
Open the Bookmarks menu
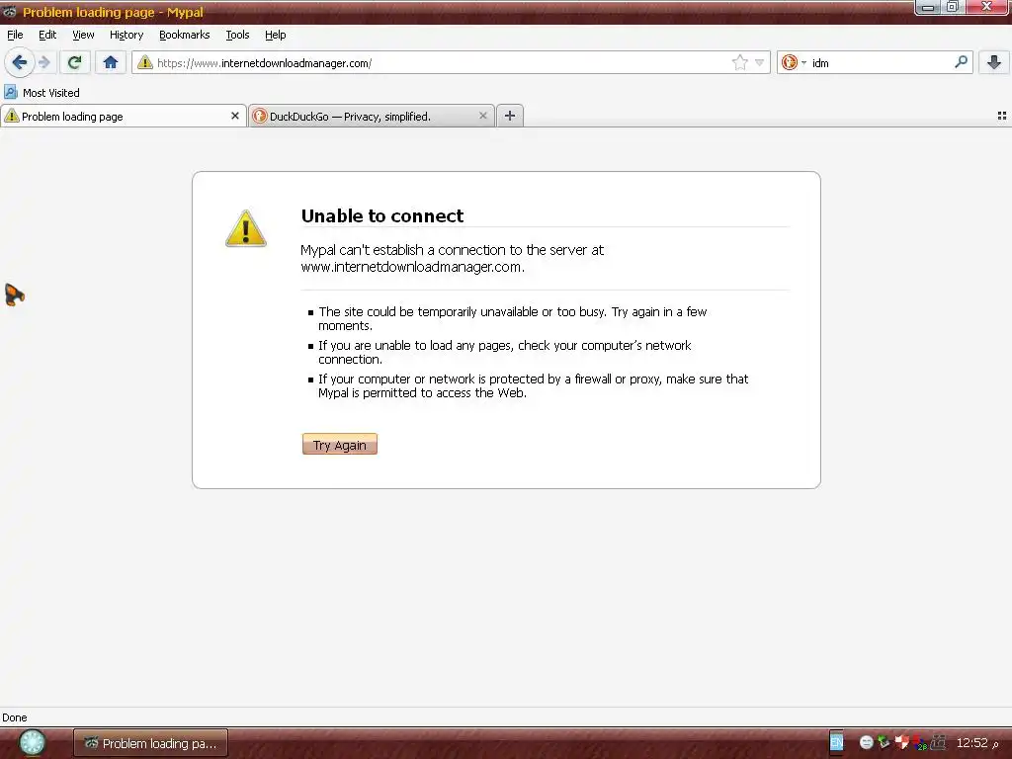[x=184, y=35]
